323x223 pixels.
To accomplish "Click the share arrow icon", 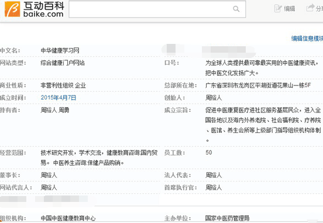I will coord(310,8).
